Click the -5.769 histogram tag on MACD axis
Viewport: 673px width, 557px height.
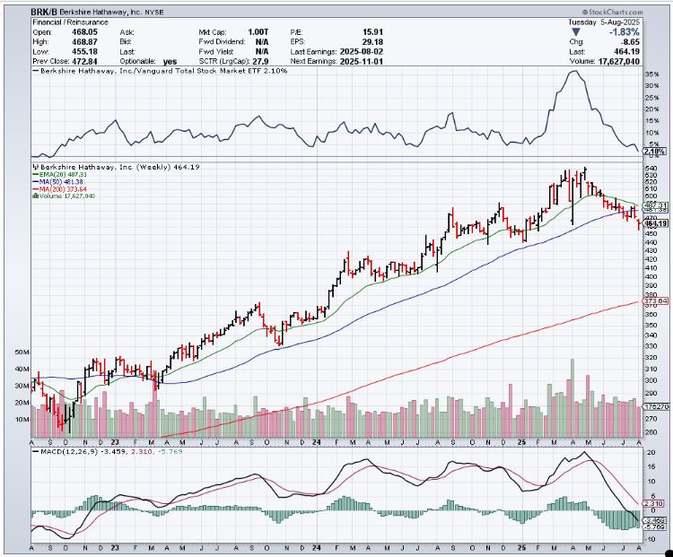(654, 527)
